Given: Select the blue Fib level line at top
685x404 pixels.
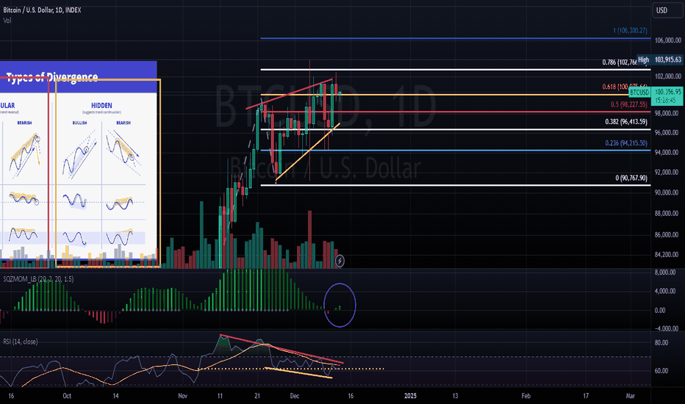Looking at the screenshot, I should pyautogui.click(x=456, y=38).
